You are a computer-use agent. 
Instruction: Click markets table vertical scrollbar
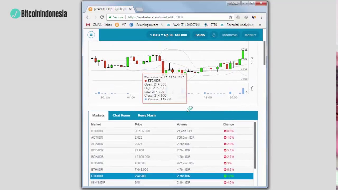(255, 145)
